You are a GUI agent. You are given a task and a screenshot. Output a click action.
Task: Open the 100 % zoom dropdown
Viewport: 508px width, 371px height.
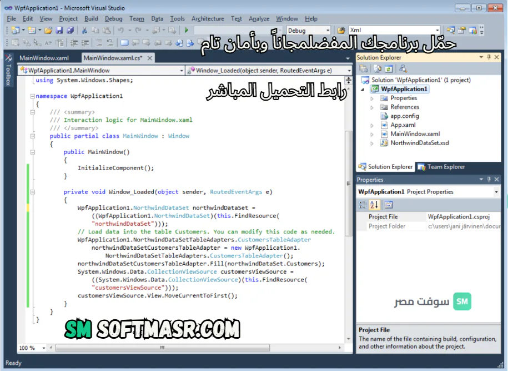coord(43,348)
